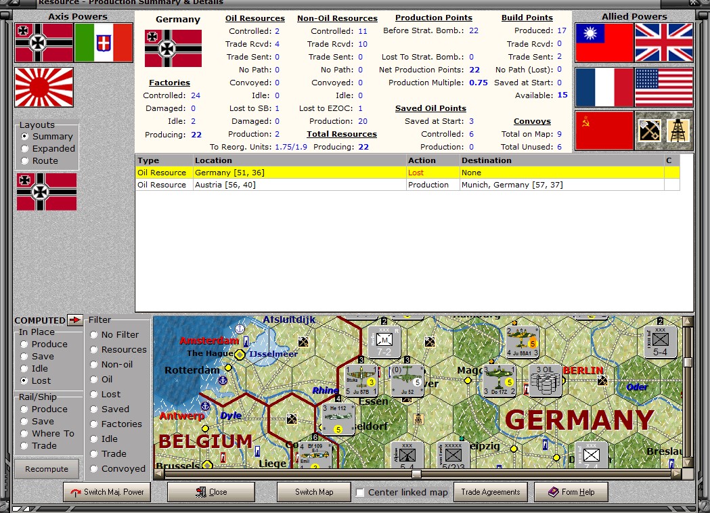Select the Ju 52 transport air unit
Viewport: 710px width, 513px height.
point(407,380)
